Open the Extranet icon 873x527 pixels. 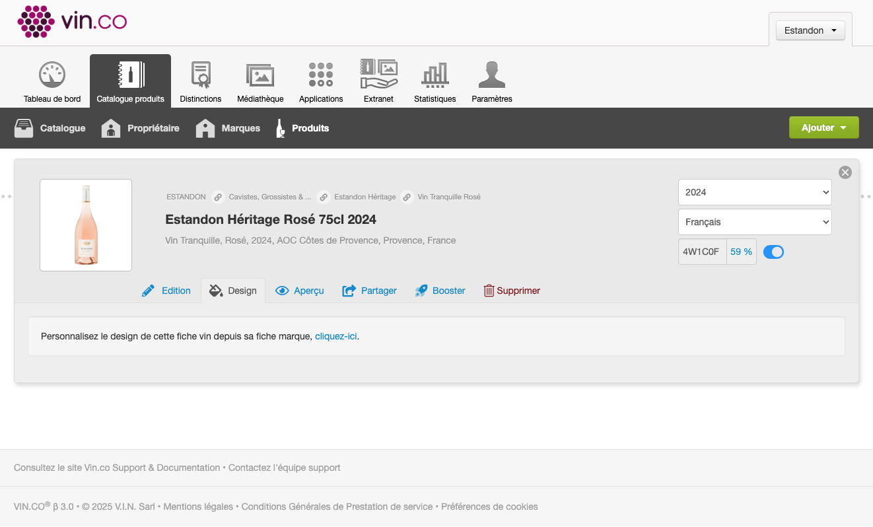click(378, 74)
